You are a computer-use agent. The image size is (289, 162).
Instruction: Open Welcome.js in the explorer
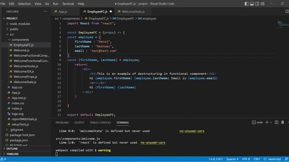[21, 50]
